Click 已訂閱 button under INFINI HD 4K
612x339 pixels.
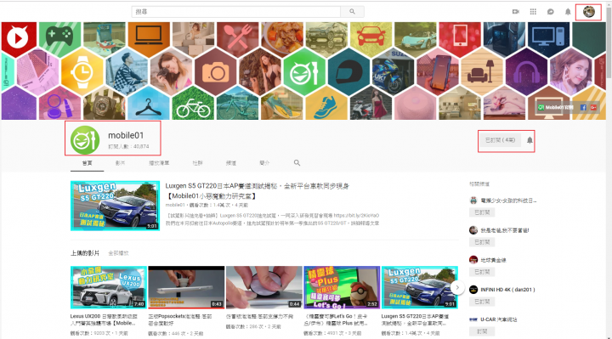482,302
